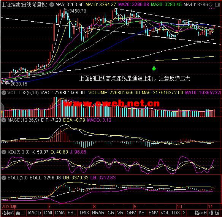Switch to the FSL indicator tab
This screenshot has width=222, height=217.
pos(72,213)
